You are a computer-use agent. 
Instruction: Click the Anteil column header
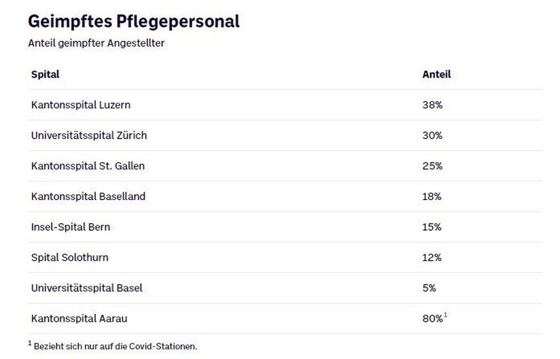[x=436, y=74]
